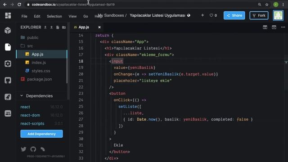
Task: Open the Live collaboration icon
Action: click(x=8, y=113)
